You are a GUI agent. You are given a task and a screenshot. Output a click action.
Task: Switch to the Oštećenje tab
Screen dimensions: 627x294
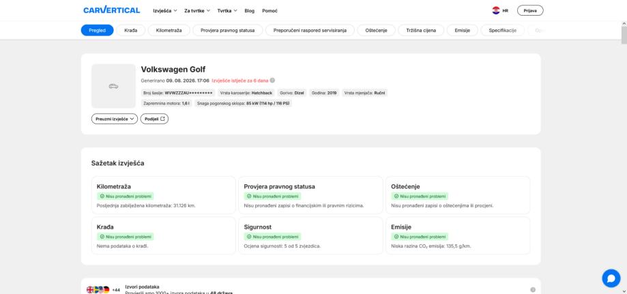coord(377,31)
